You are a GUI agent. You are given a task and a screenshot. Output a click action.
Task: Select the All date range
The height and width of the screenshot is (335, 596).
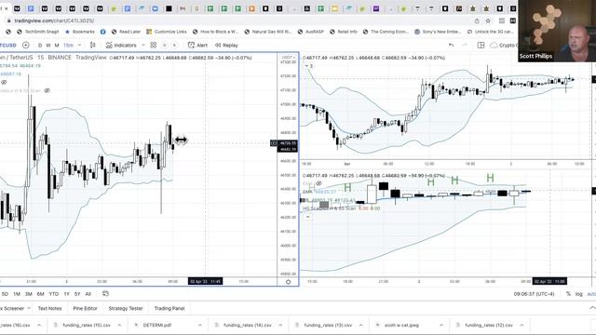click(88, 294)
